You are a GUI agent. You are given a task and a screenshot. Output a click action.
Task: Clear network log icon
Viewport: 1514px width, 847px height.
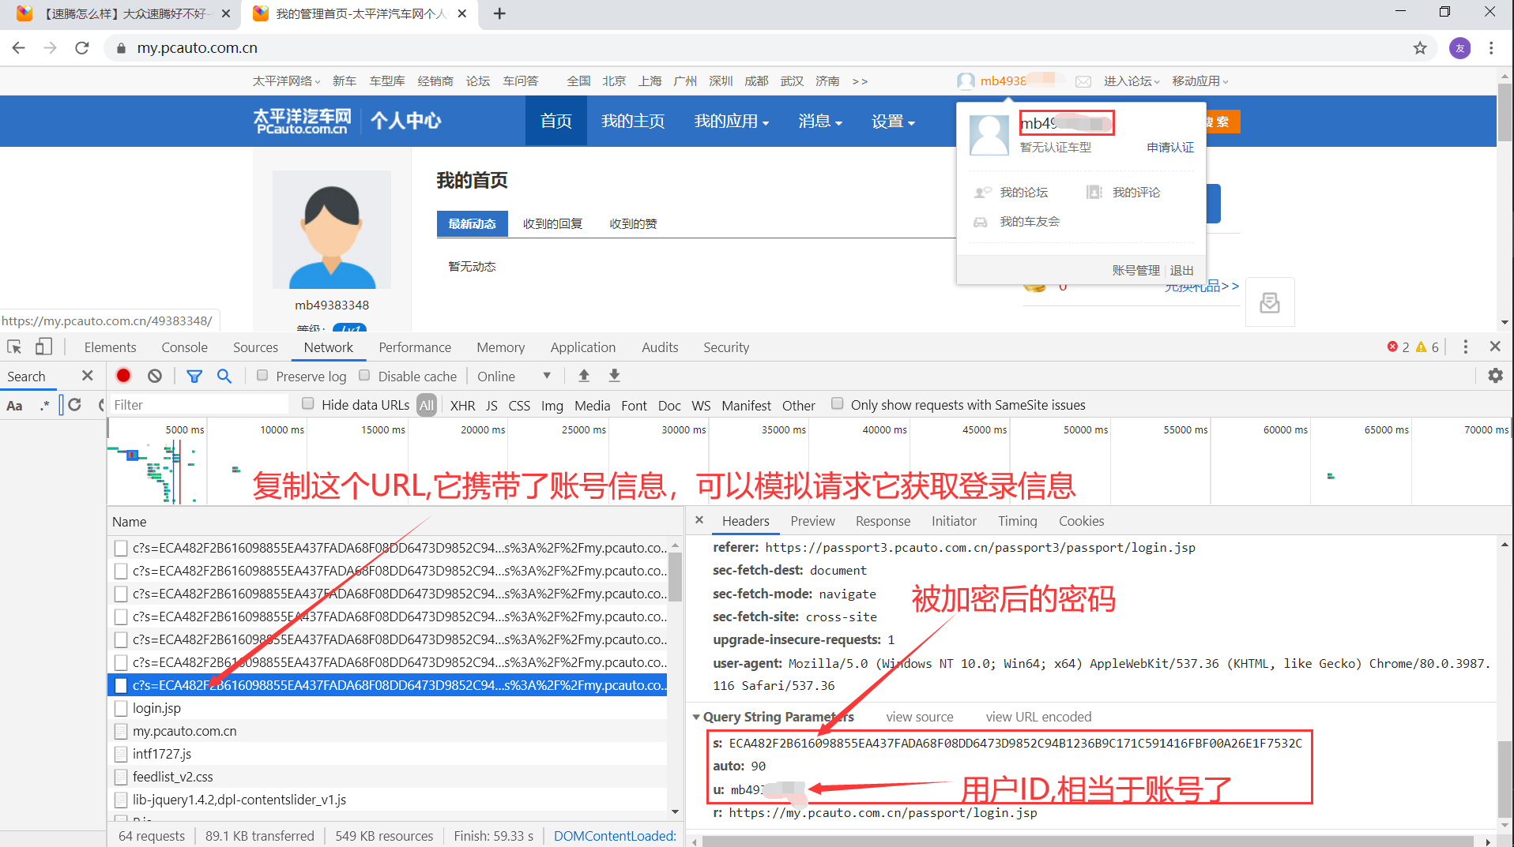(155, 376)
